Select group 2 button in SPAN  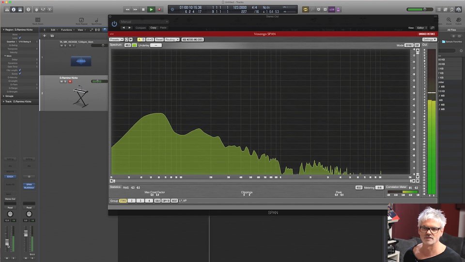[x=132, y=201]
